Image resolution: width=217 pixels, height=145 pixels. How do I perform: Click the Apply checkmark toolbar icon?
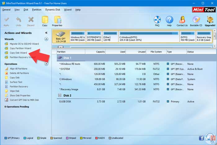7,20
